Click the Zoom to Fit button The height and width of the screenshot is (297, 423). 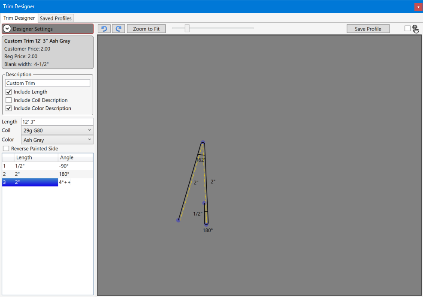[x=146, y=29]
